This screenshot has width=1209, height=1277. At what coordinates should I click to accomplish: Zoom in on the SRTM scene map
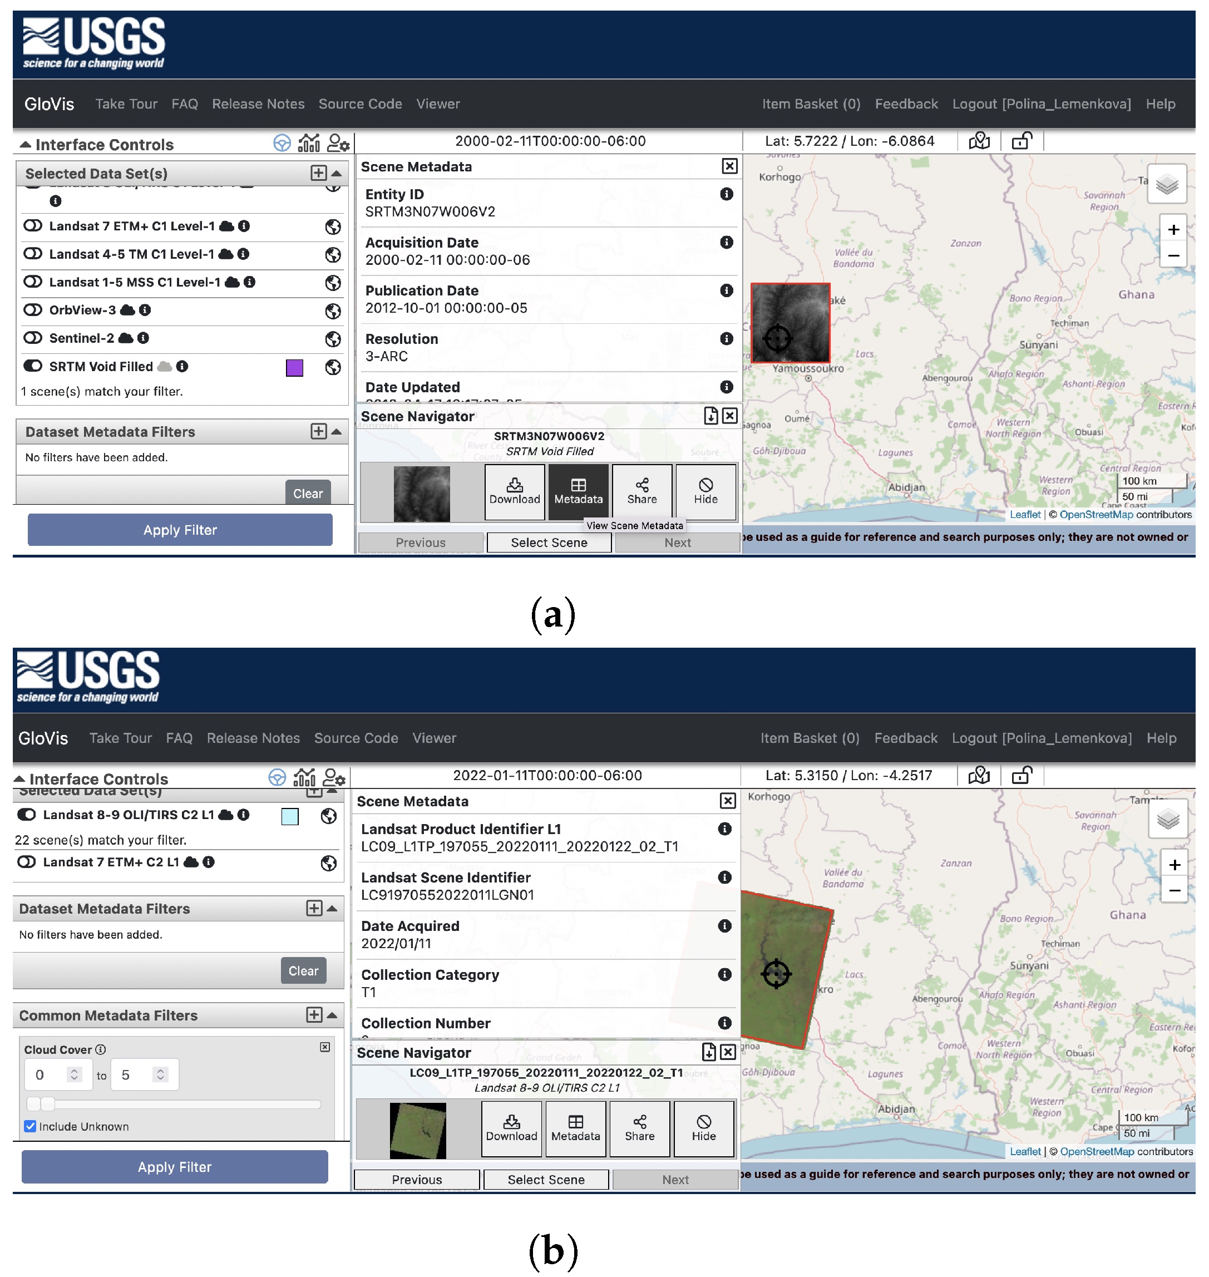tap(1173, 229)
